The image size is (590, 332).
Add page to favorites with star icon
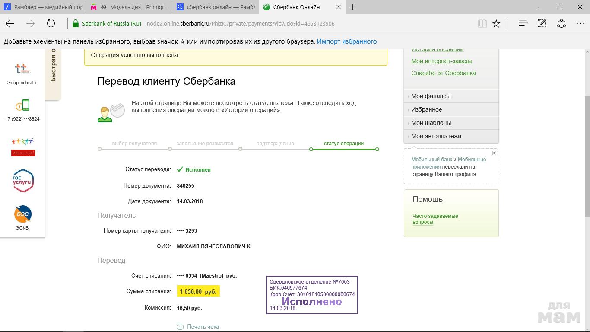point(496,24)
